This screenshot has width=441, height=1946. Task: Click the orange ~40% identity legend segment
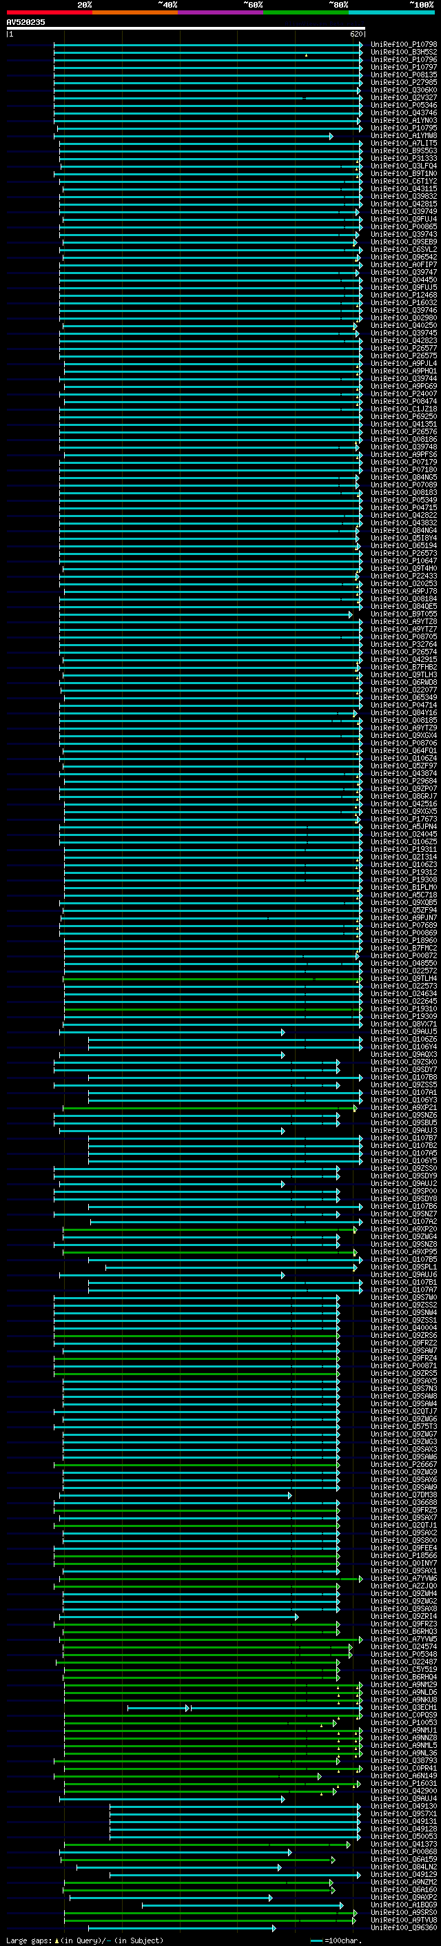[x=135, y=12]
